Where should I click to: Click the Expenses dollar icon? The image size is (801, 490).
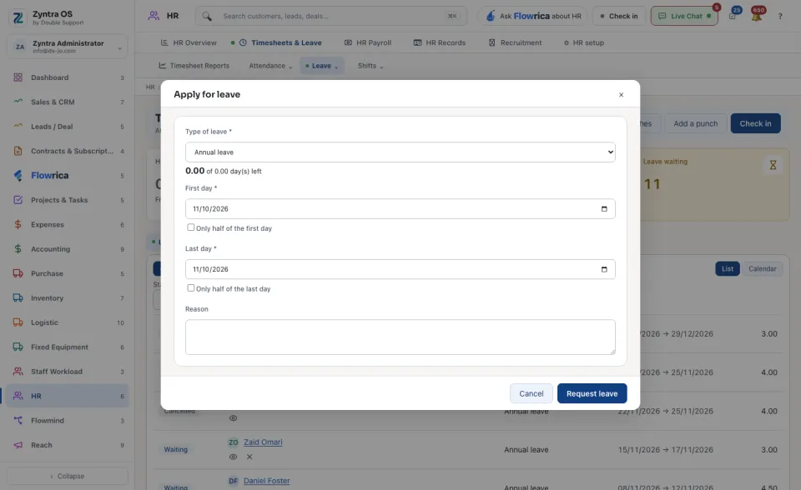(x=18, y=224)
